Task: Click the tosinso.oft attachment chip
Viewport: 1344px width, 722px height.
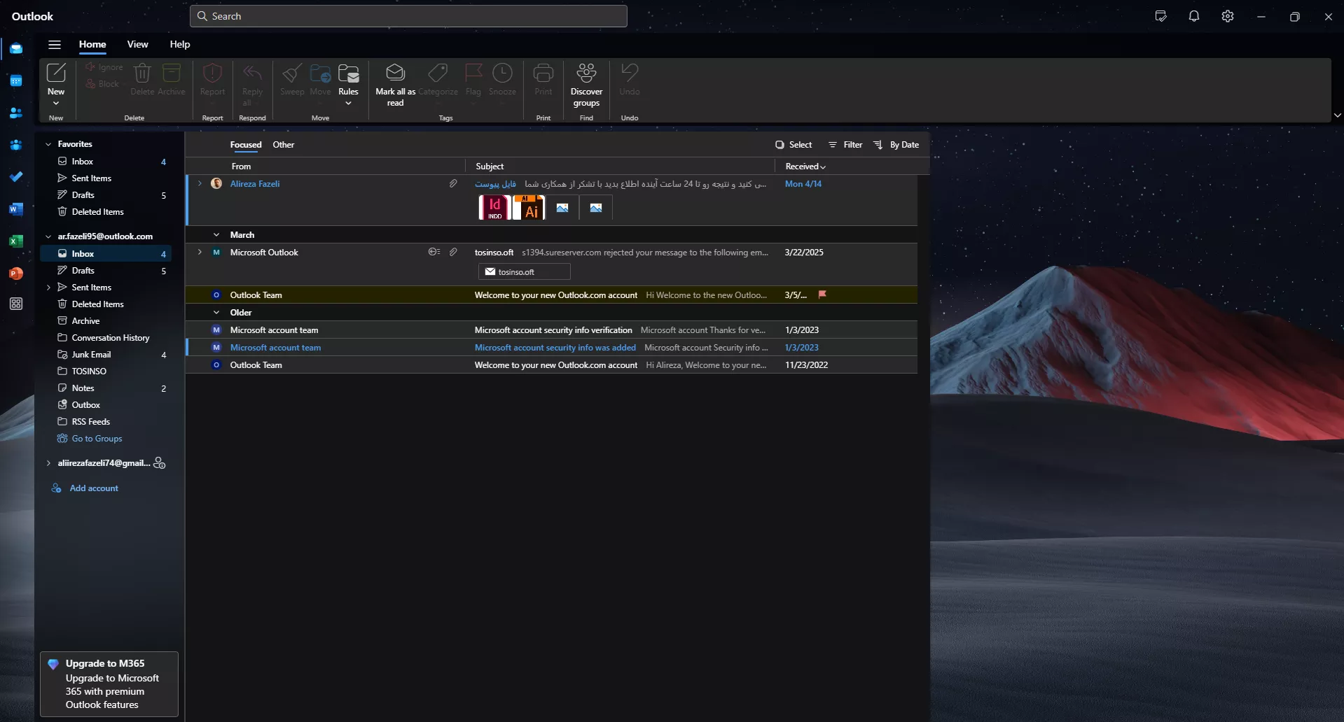Action: 524,271
